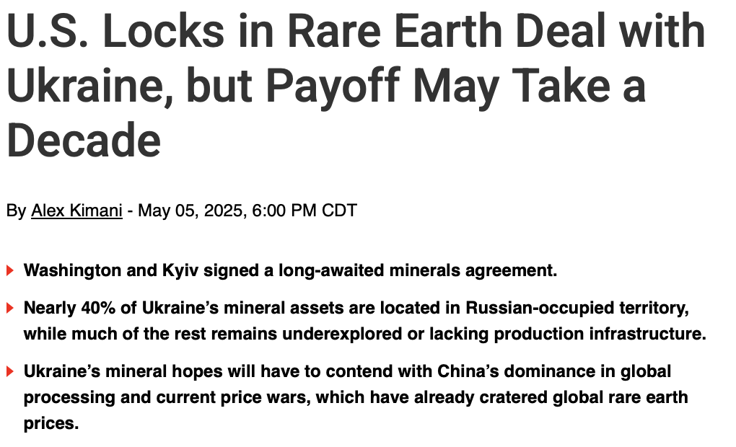Click the word "Decade" in the headline

pyautogui.click(x=84, y=140)
